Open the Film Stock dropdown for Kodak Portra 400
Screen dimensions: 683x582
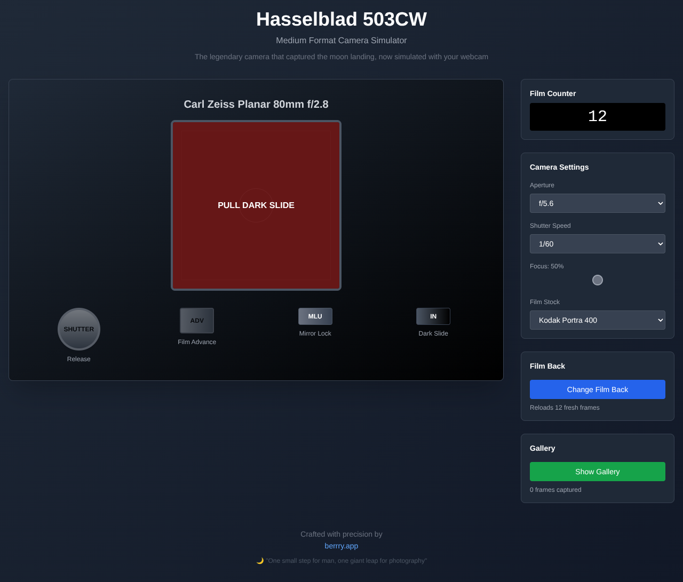597,320
